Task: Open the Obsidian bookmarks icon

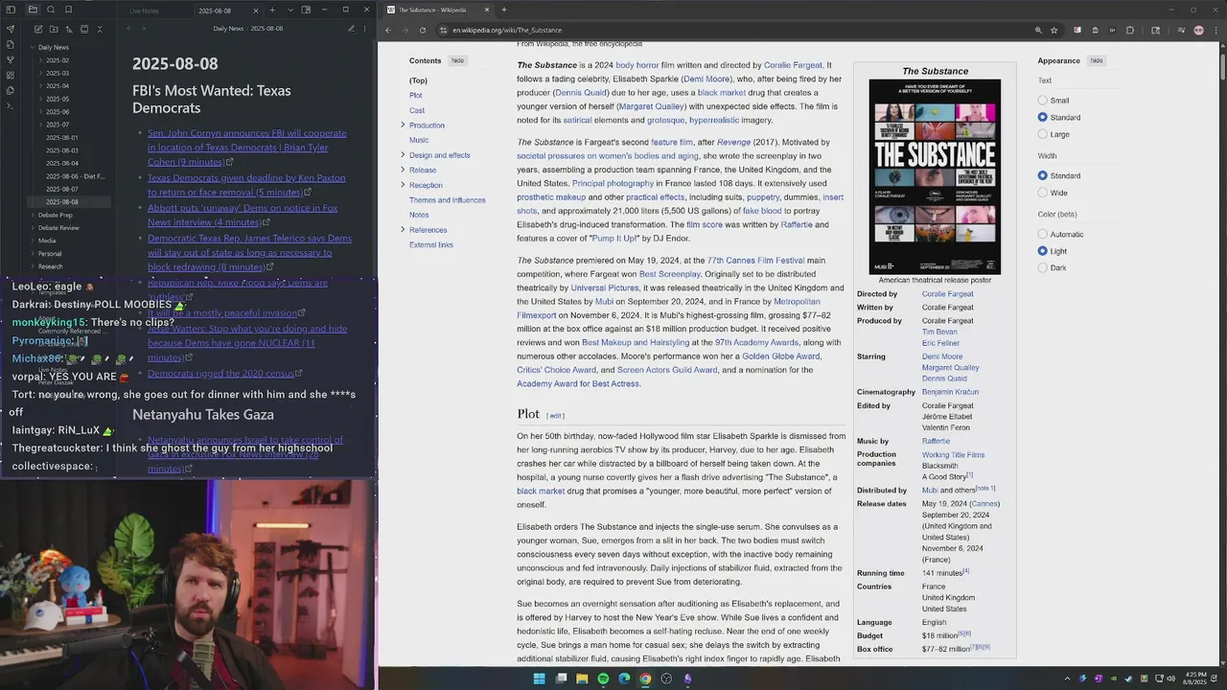Action: point(68,10)
